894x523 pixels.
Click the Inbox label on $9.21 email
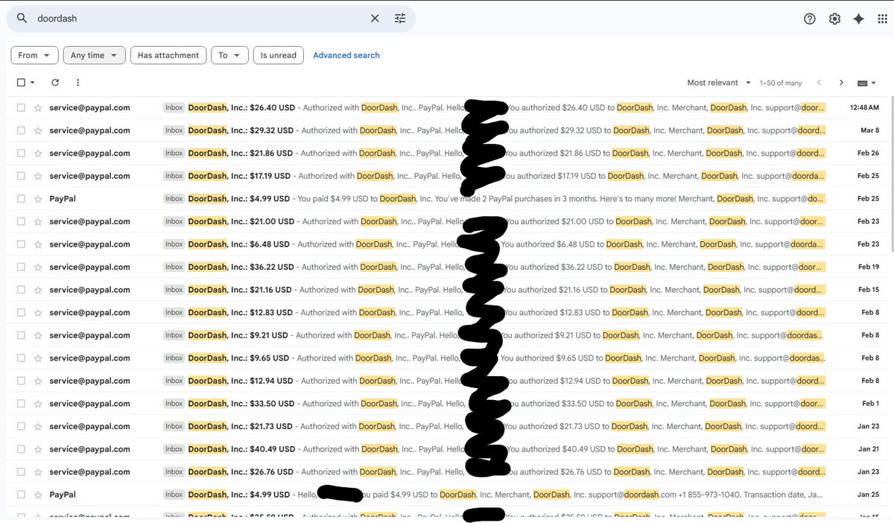174,335
